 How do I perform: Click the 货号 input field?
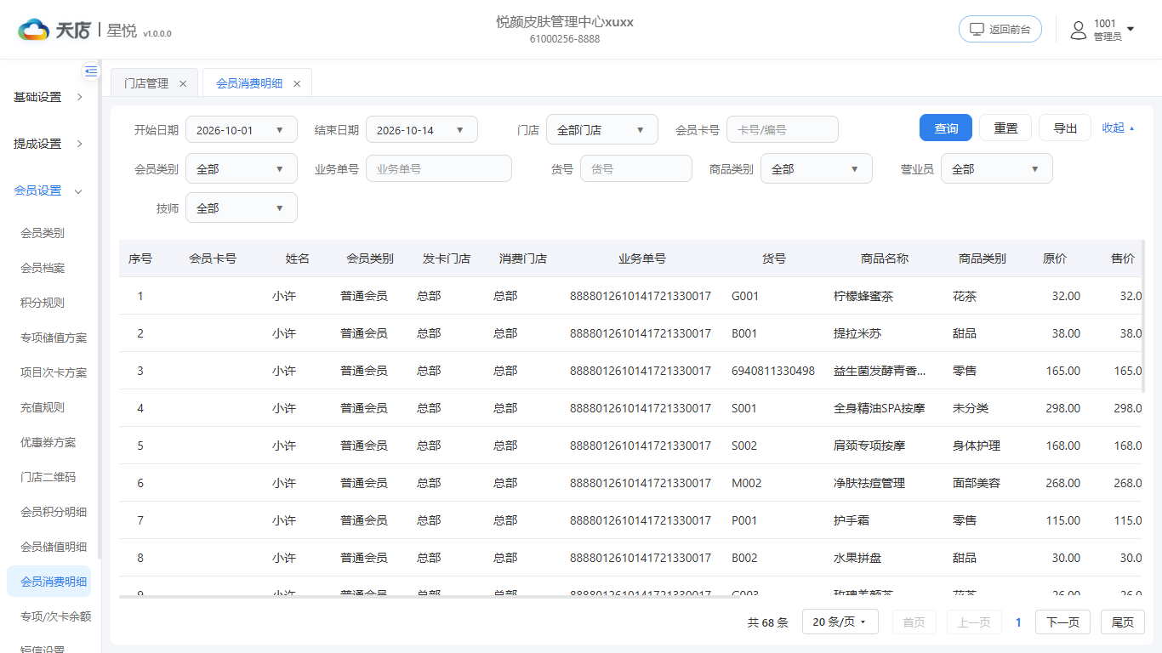coord(636,169)
